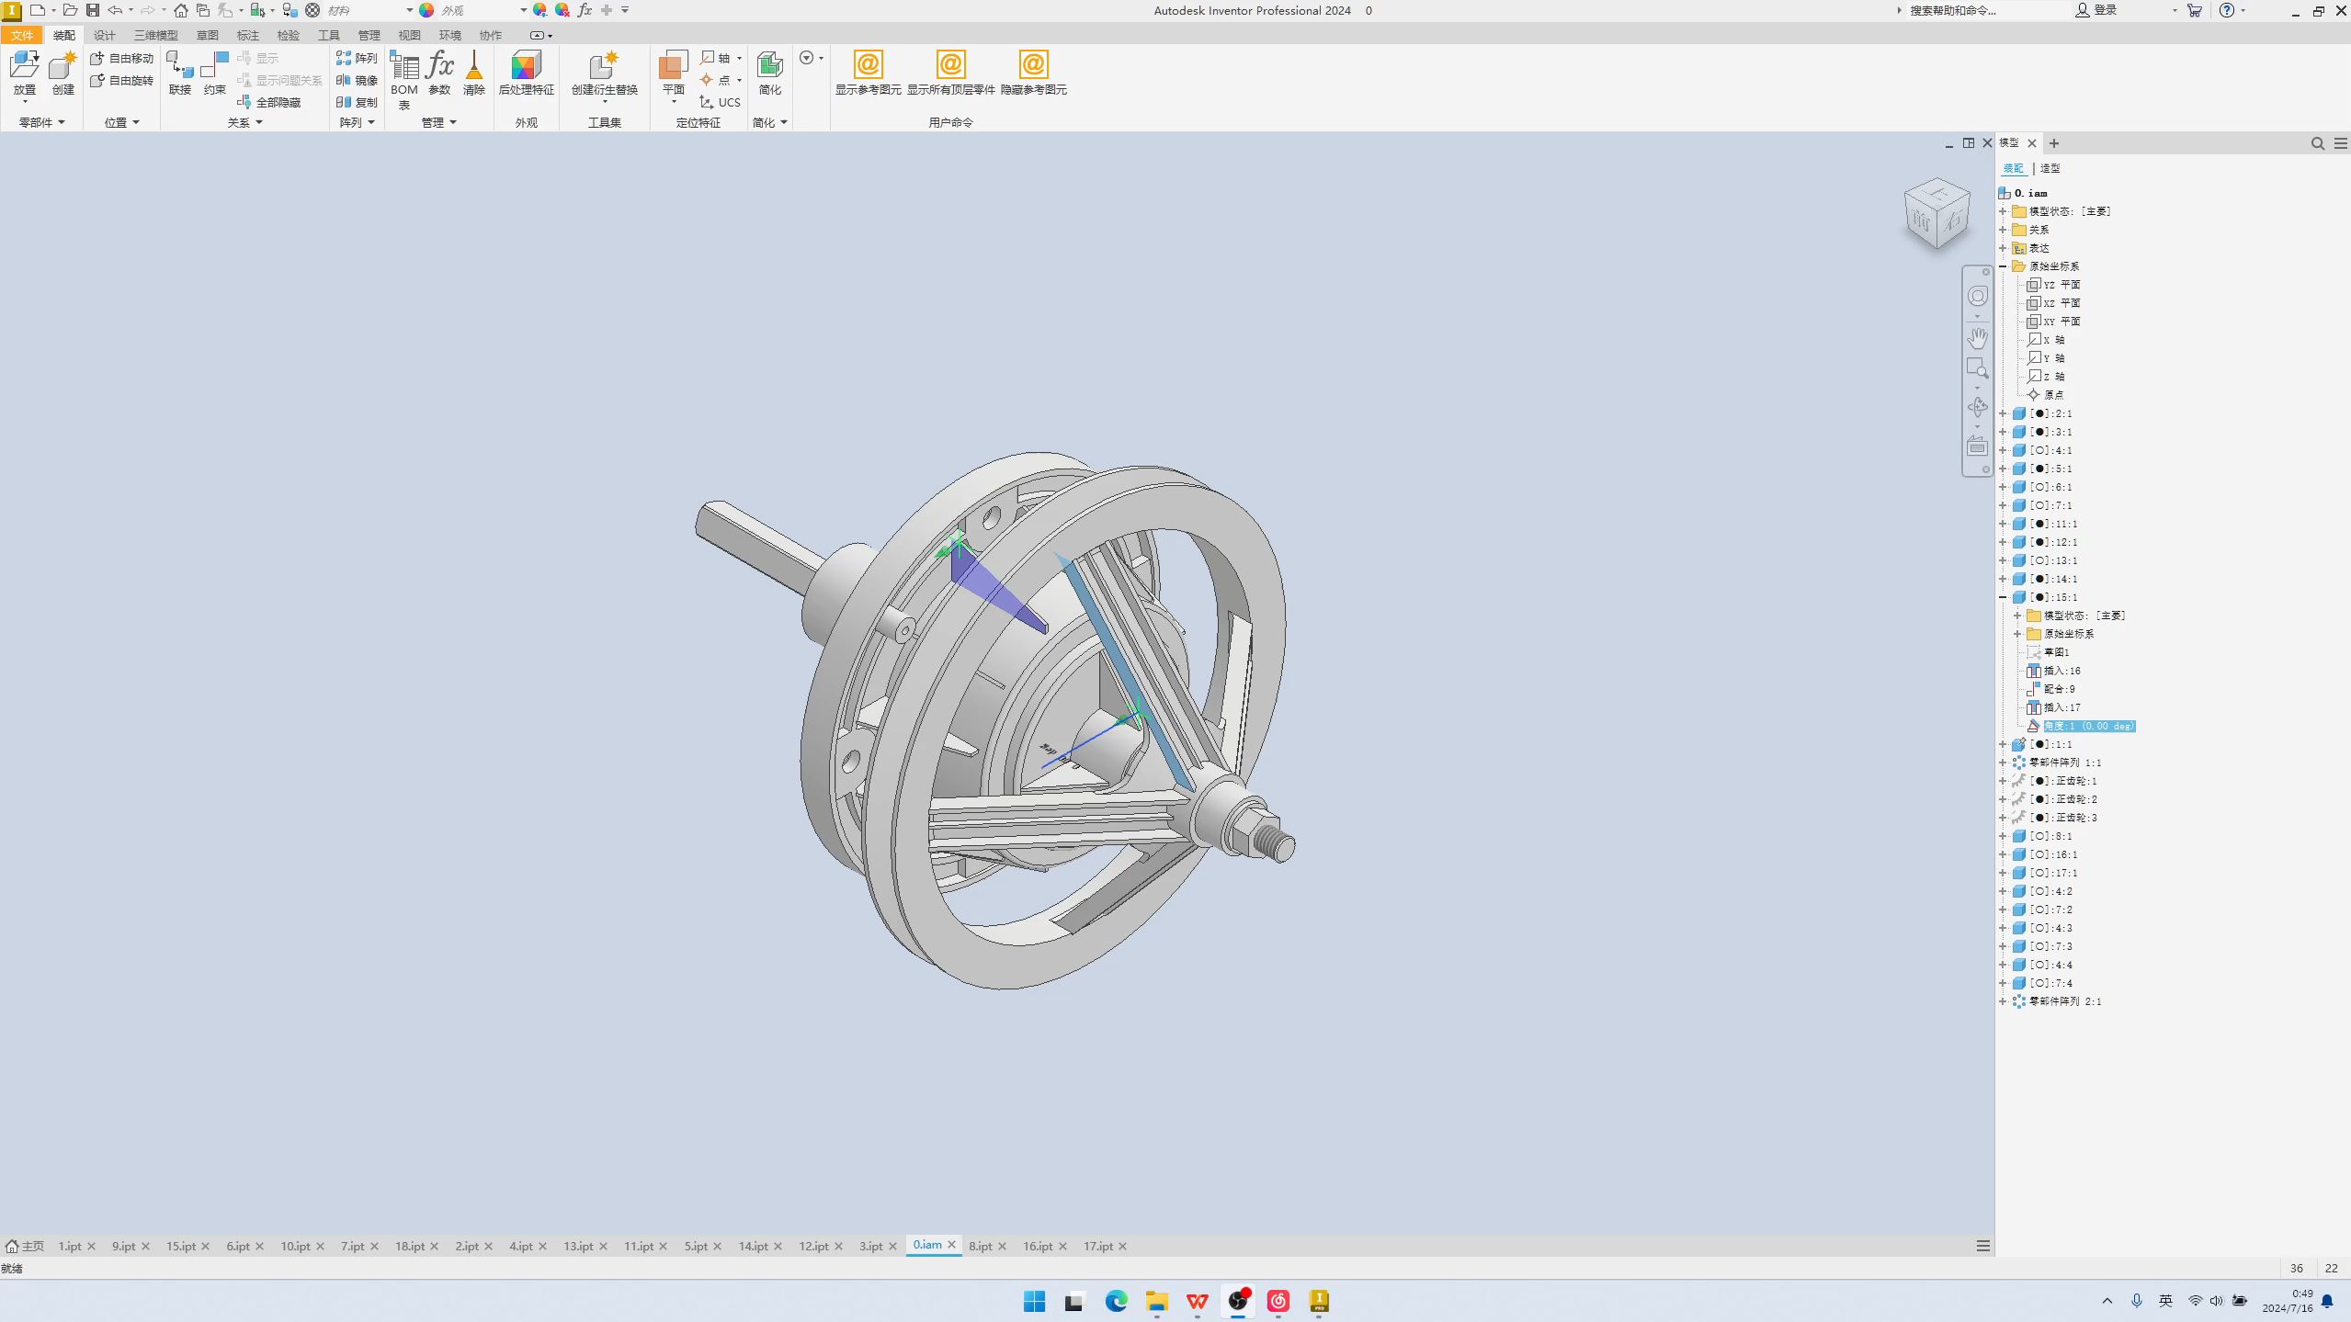Open the fx 参数 parameters dialog
2351x1322 pixels.
point(440,73)
